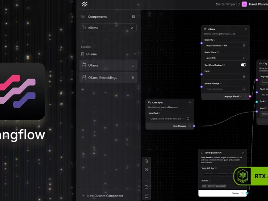Collapse the Ollama bundle section

coord(134,54)
